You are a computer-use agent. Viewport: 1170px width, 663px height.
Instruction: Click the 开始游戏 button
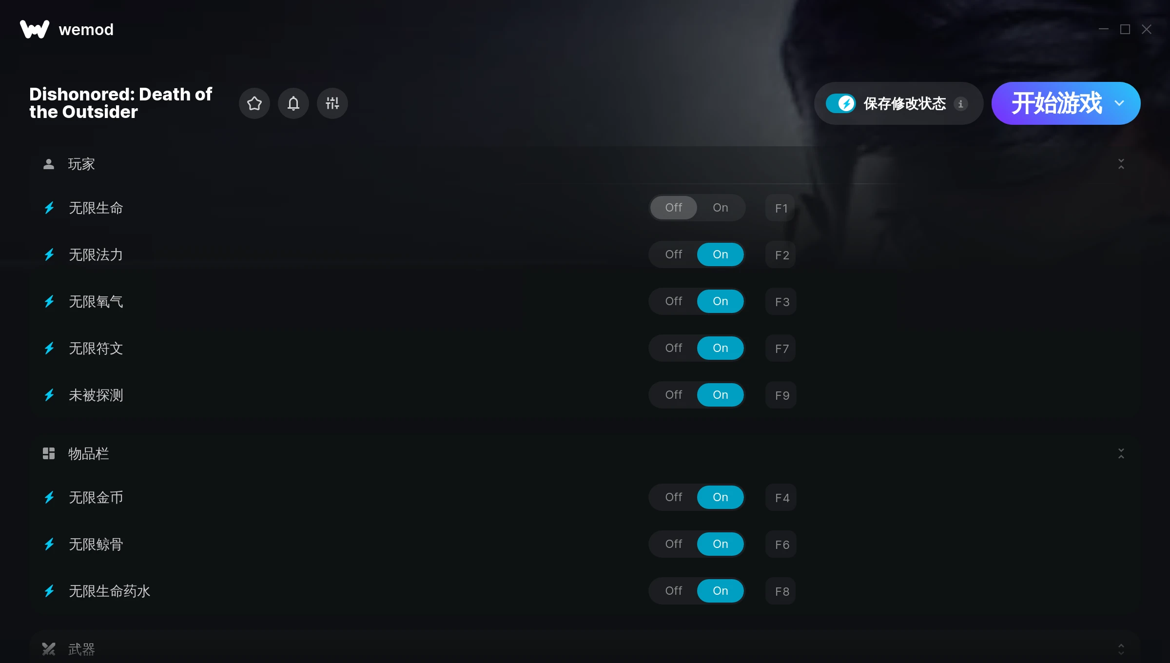(1056, 103)
